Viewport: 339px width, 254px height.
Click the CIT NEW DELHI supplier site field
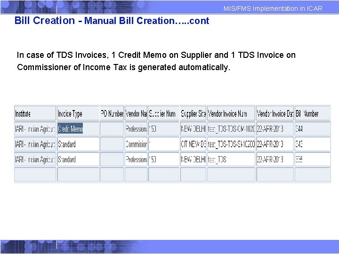[x=193, y=144]
